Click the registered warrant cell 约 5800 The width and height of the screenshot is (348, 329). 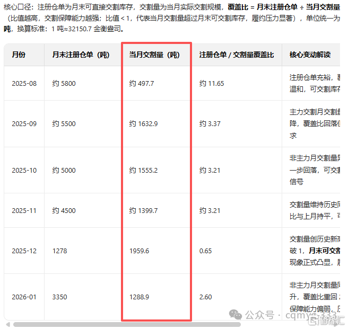click(x=64, y=84)
